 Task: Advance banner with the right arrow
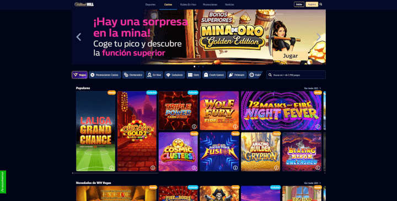tap(319, 37)
